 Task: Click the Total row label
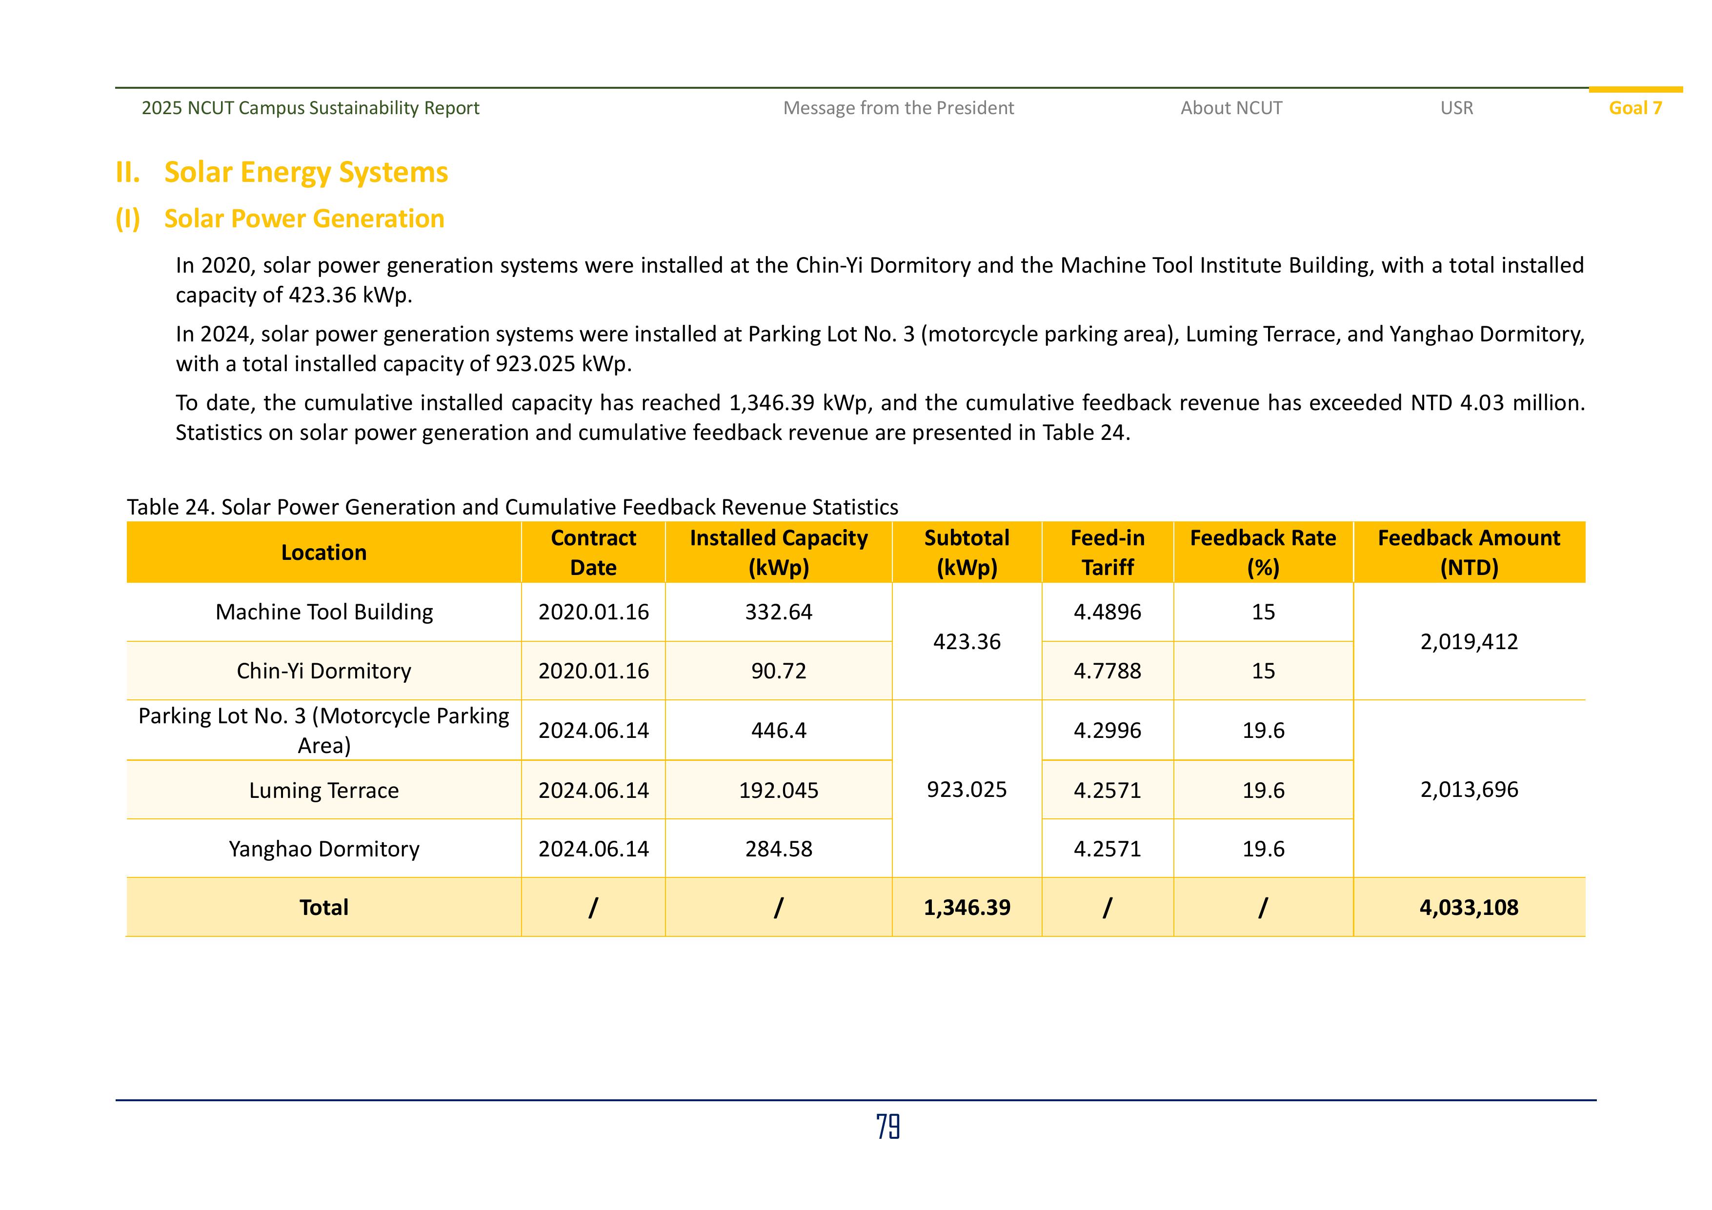323,907
